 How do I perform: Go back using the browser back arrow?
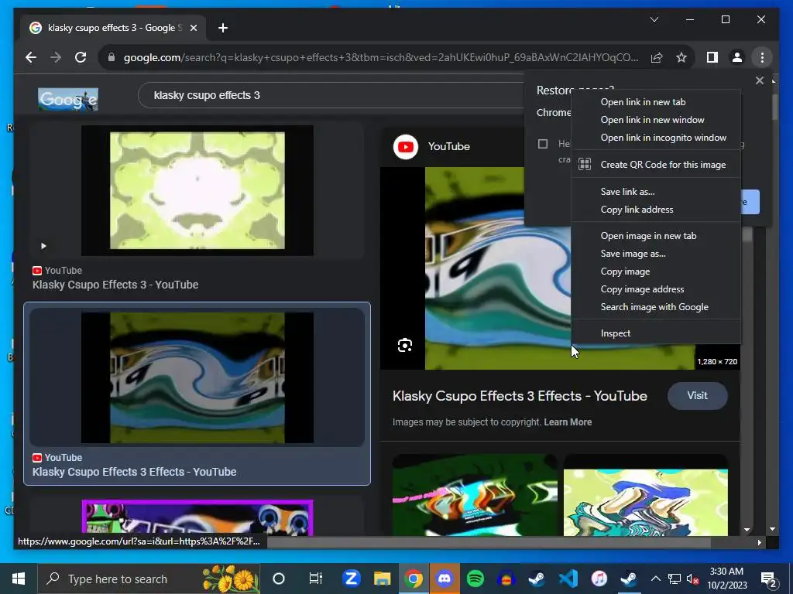pyautogui.click(x=31, y=57)
